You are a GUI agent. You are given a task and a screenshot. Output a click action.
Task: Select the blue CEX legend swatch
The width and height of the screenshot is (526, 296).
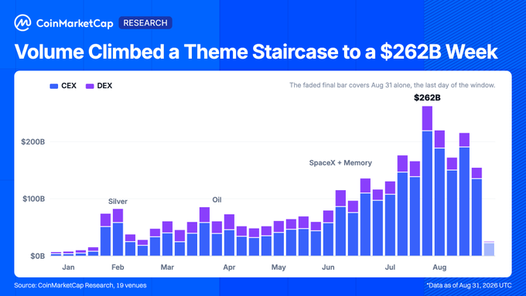click(54, 86)
